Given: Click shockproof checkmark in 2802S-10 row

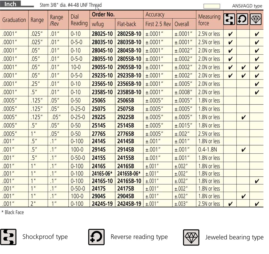Looking at the screenshot, I should tap(230, 34).
